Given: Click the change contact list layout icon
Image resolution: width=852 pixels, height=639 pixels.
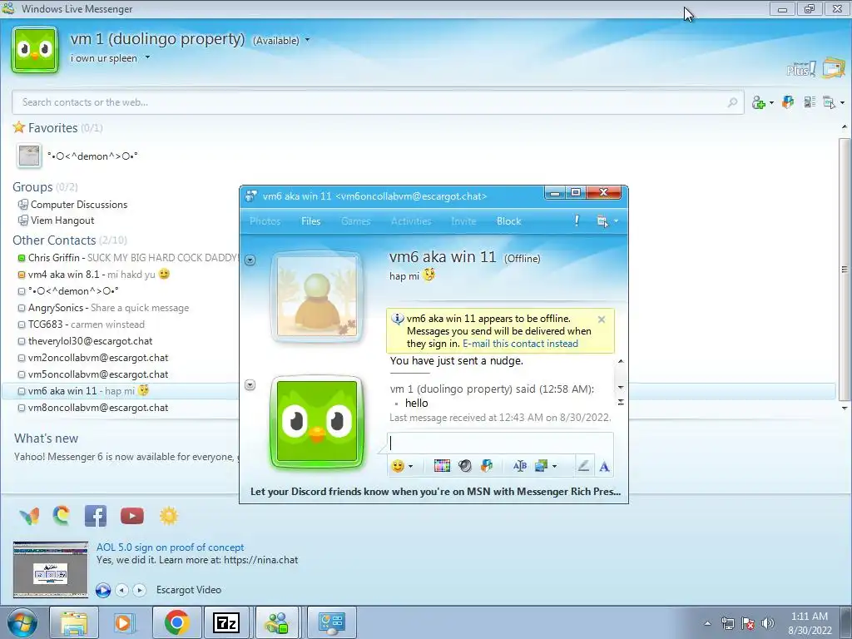Looking at the screenshot, I should point(810,102).
